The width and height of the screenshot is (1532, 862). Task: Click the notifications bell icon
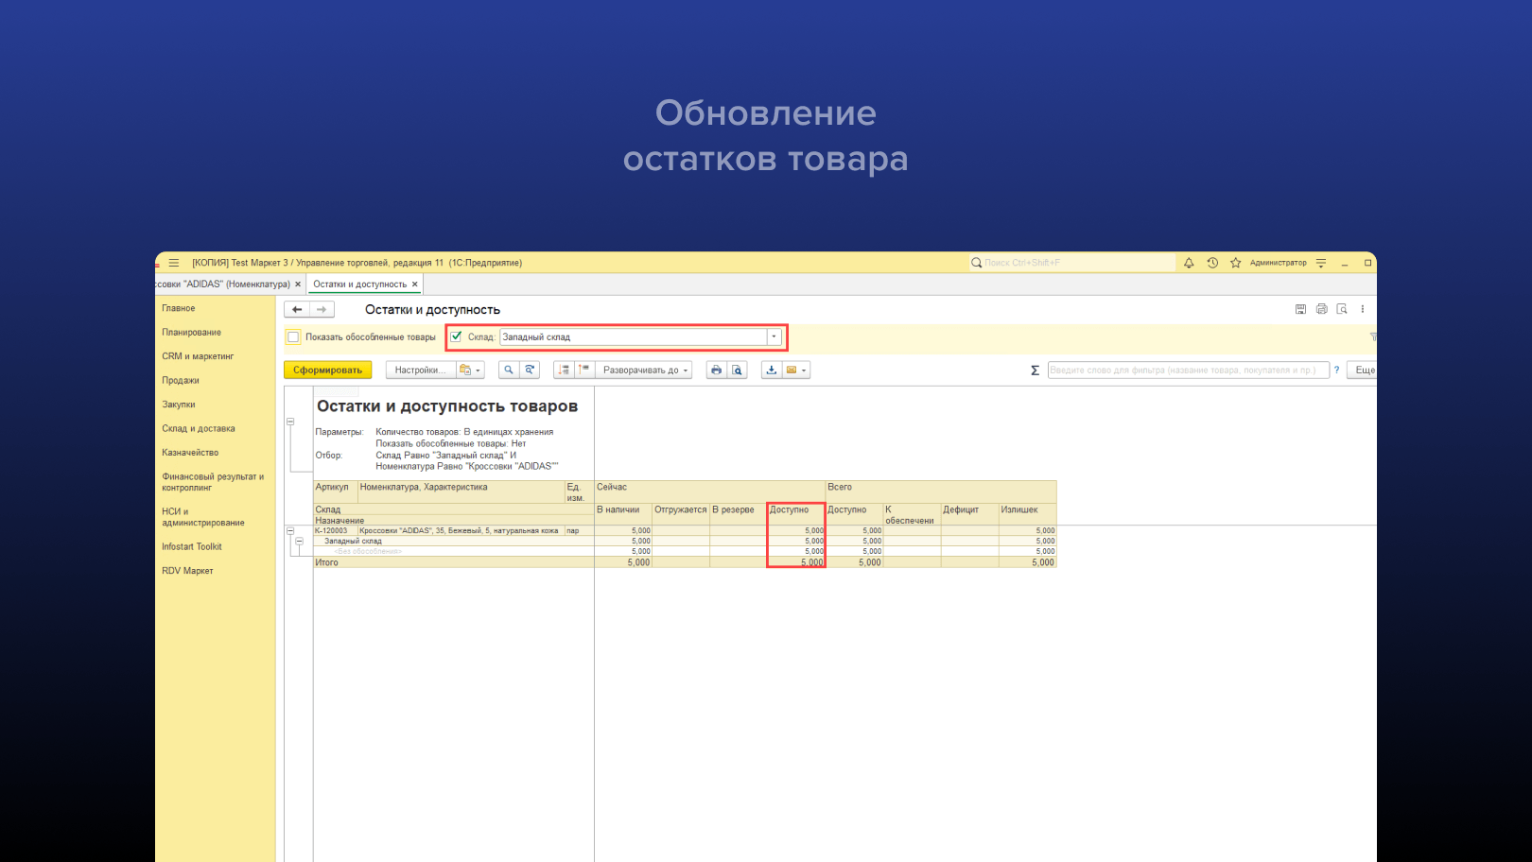tap(1189, 263)
